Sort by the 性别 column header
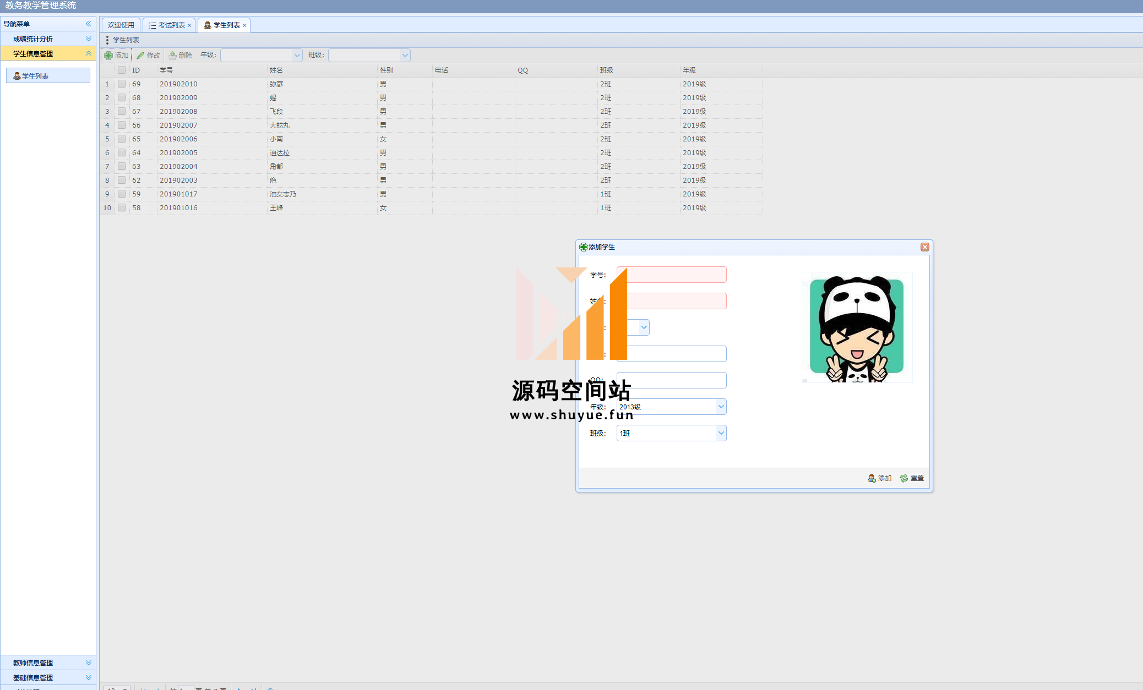This screenshot has height=690, width=1143. (x=405, y=70)
